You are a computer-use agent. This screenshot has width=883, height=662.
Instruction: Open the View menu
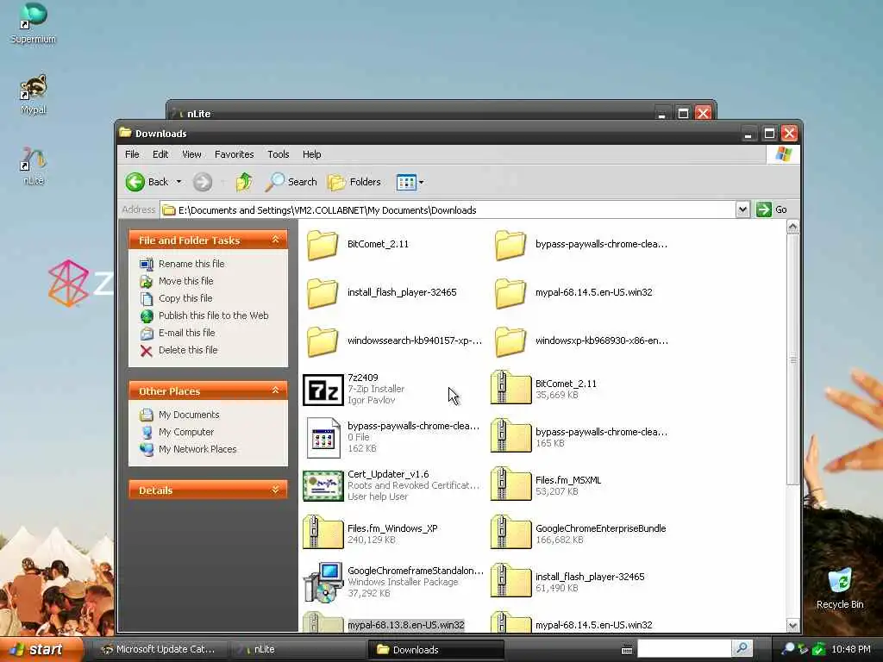pos(191,154)
